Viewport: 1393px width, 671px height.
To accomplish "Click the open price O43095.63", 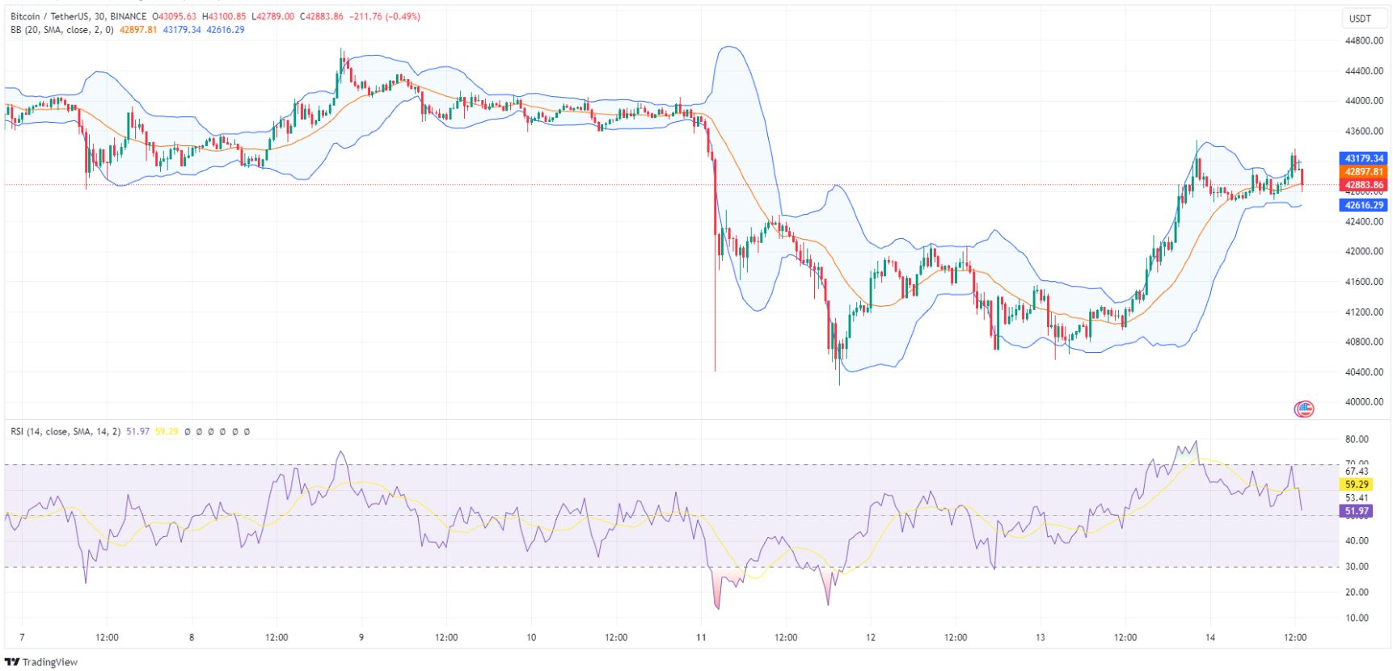I will coord(174,16).
